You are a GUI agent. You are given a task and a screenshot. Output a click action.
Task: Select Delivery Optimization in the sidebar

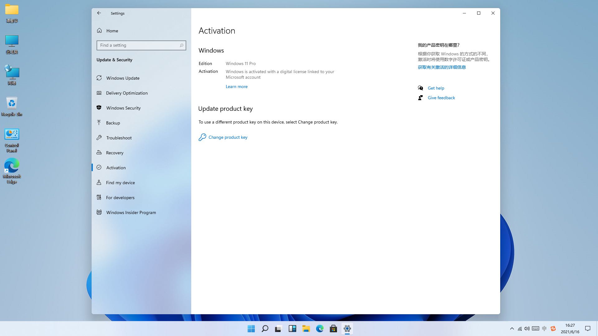click(127, 93)
